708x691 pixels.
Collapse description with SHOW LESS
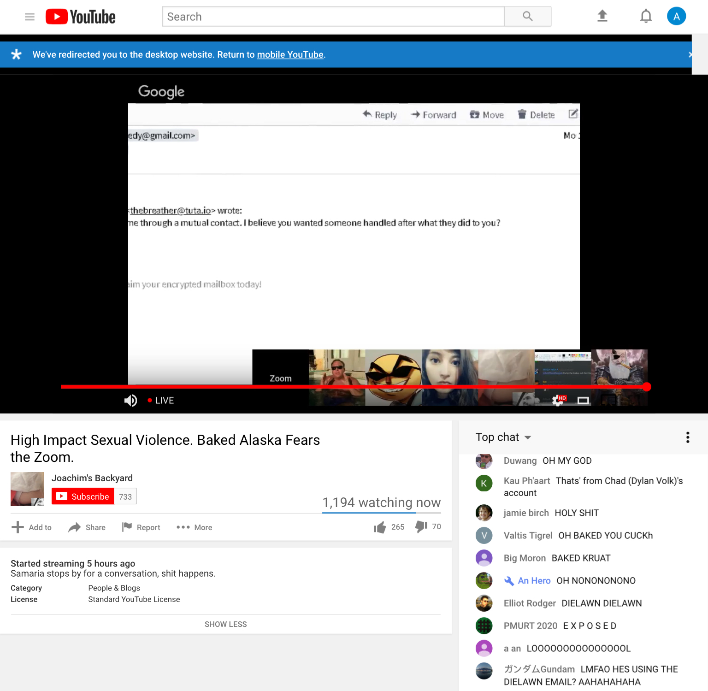[x=226, y=624]
